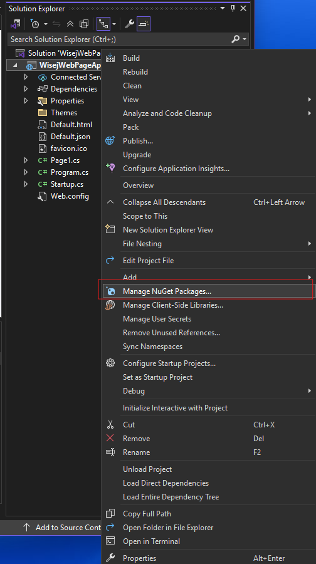The height and width of the screenshot is (564, 316).
Task: Choose Pack from the context menu
Action: [130, 127]
